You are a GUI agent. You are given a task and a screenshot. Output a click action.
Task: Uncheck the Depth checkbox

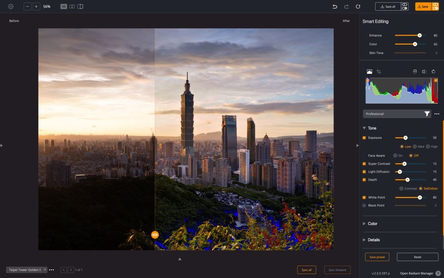(x=364, y=180)
